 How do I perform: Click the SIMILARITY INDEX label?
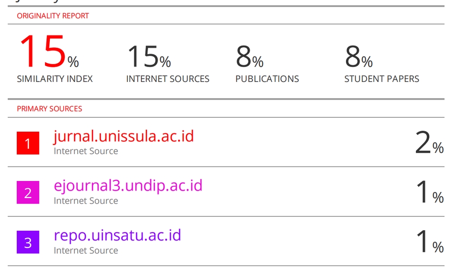click(x=55, y=79)
